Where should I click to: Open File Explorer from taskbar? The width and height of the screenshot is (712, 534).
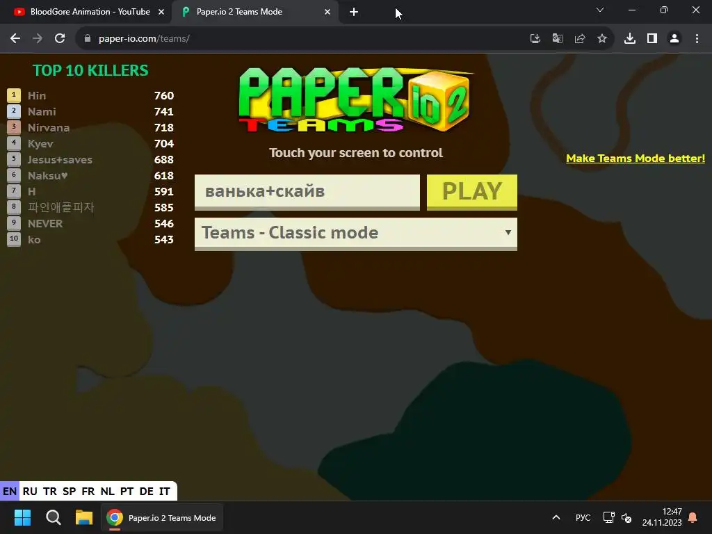(84, 517)
